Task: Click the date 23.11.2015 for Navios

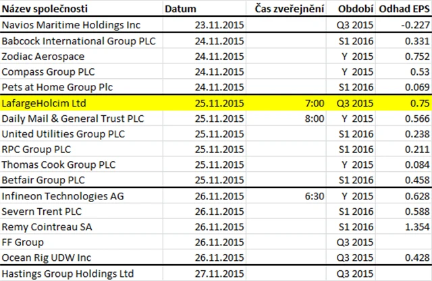Action: 219,25
